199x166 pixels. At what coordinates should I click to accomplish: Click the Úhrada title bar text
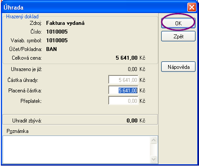[13, 7]
